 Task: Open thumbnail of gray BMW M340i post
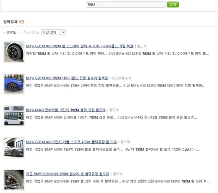pyautogui.click(x=14, y=148)
